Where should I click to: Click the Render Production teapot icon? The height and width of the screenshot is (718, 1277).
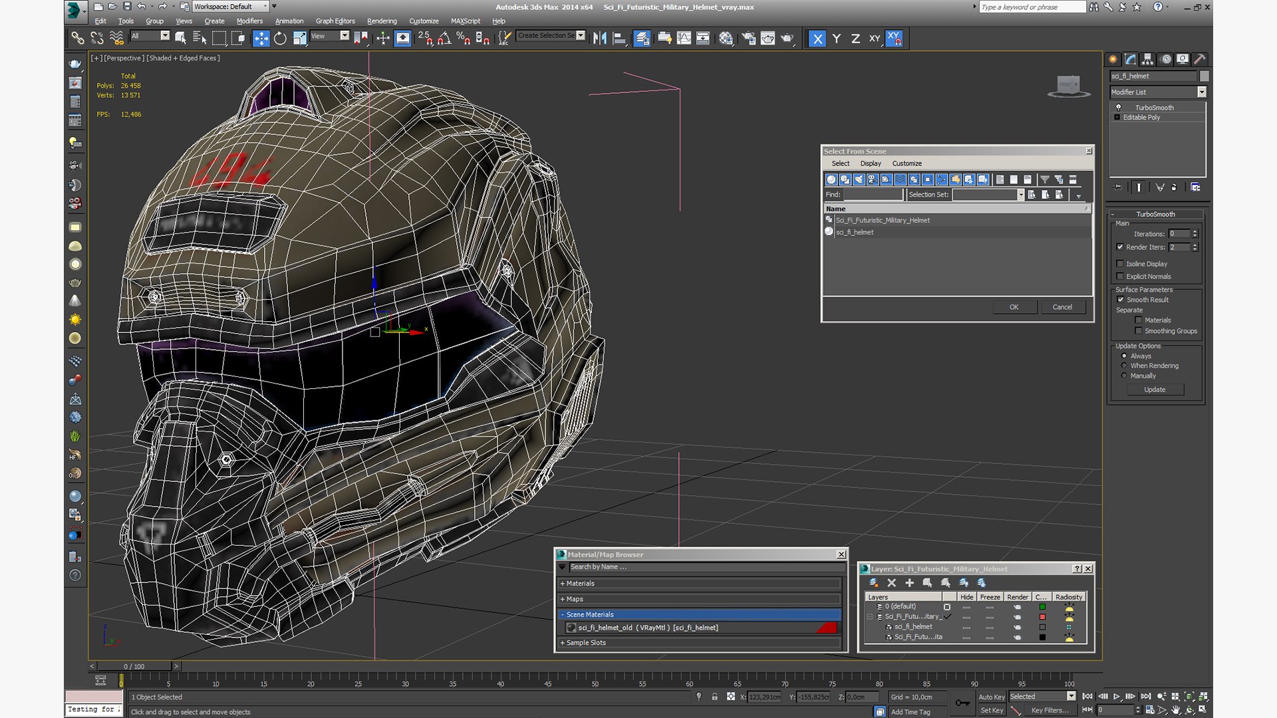(x=787, y=39)
